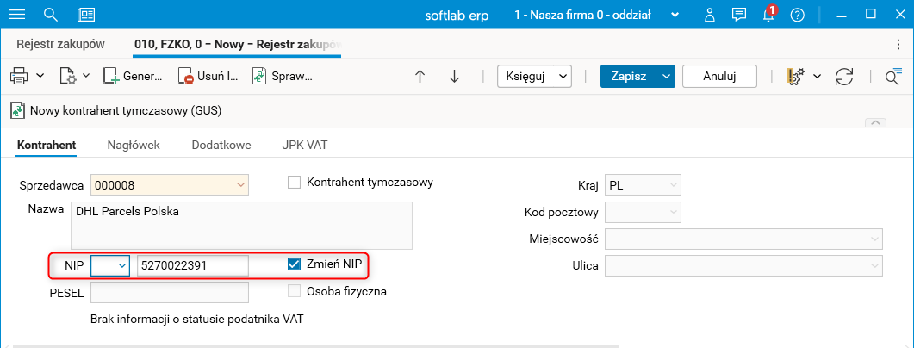Screen dimensions: 914x348
Task: Open the company selector 1 - Nasza firma
Action: click(x=598, y=15)
